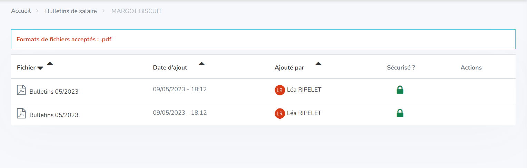
Task: Click the Actions column header
Action: (x=471, y=67)
